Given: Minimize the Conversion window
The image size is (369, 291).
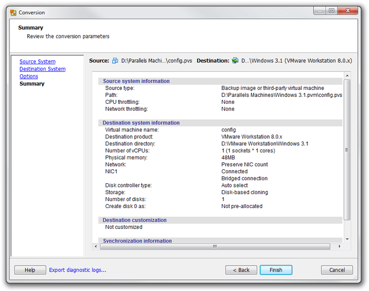Looking at the screenshot, I should pyautogui.click(x=320, y=10).
